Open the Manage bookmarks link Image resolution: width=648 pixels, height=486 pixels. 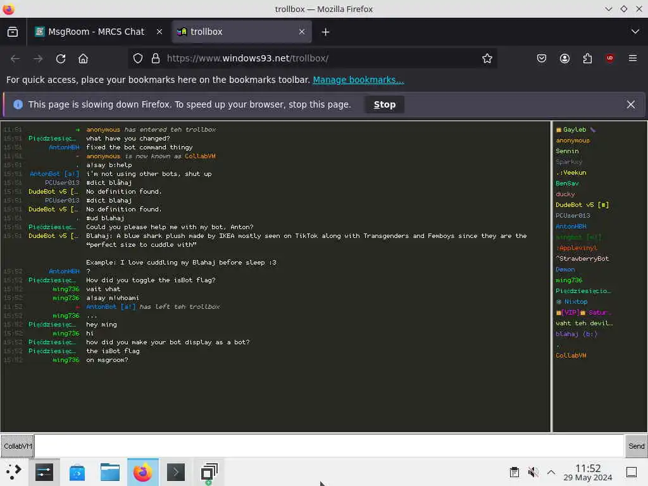[358, 80]
